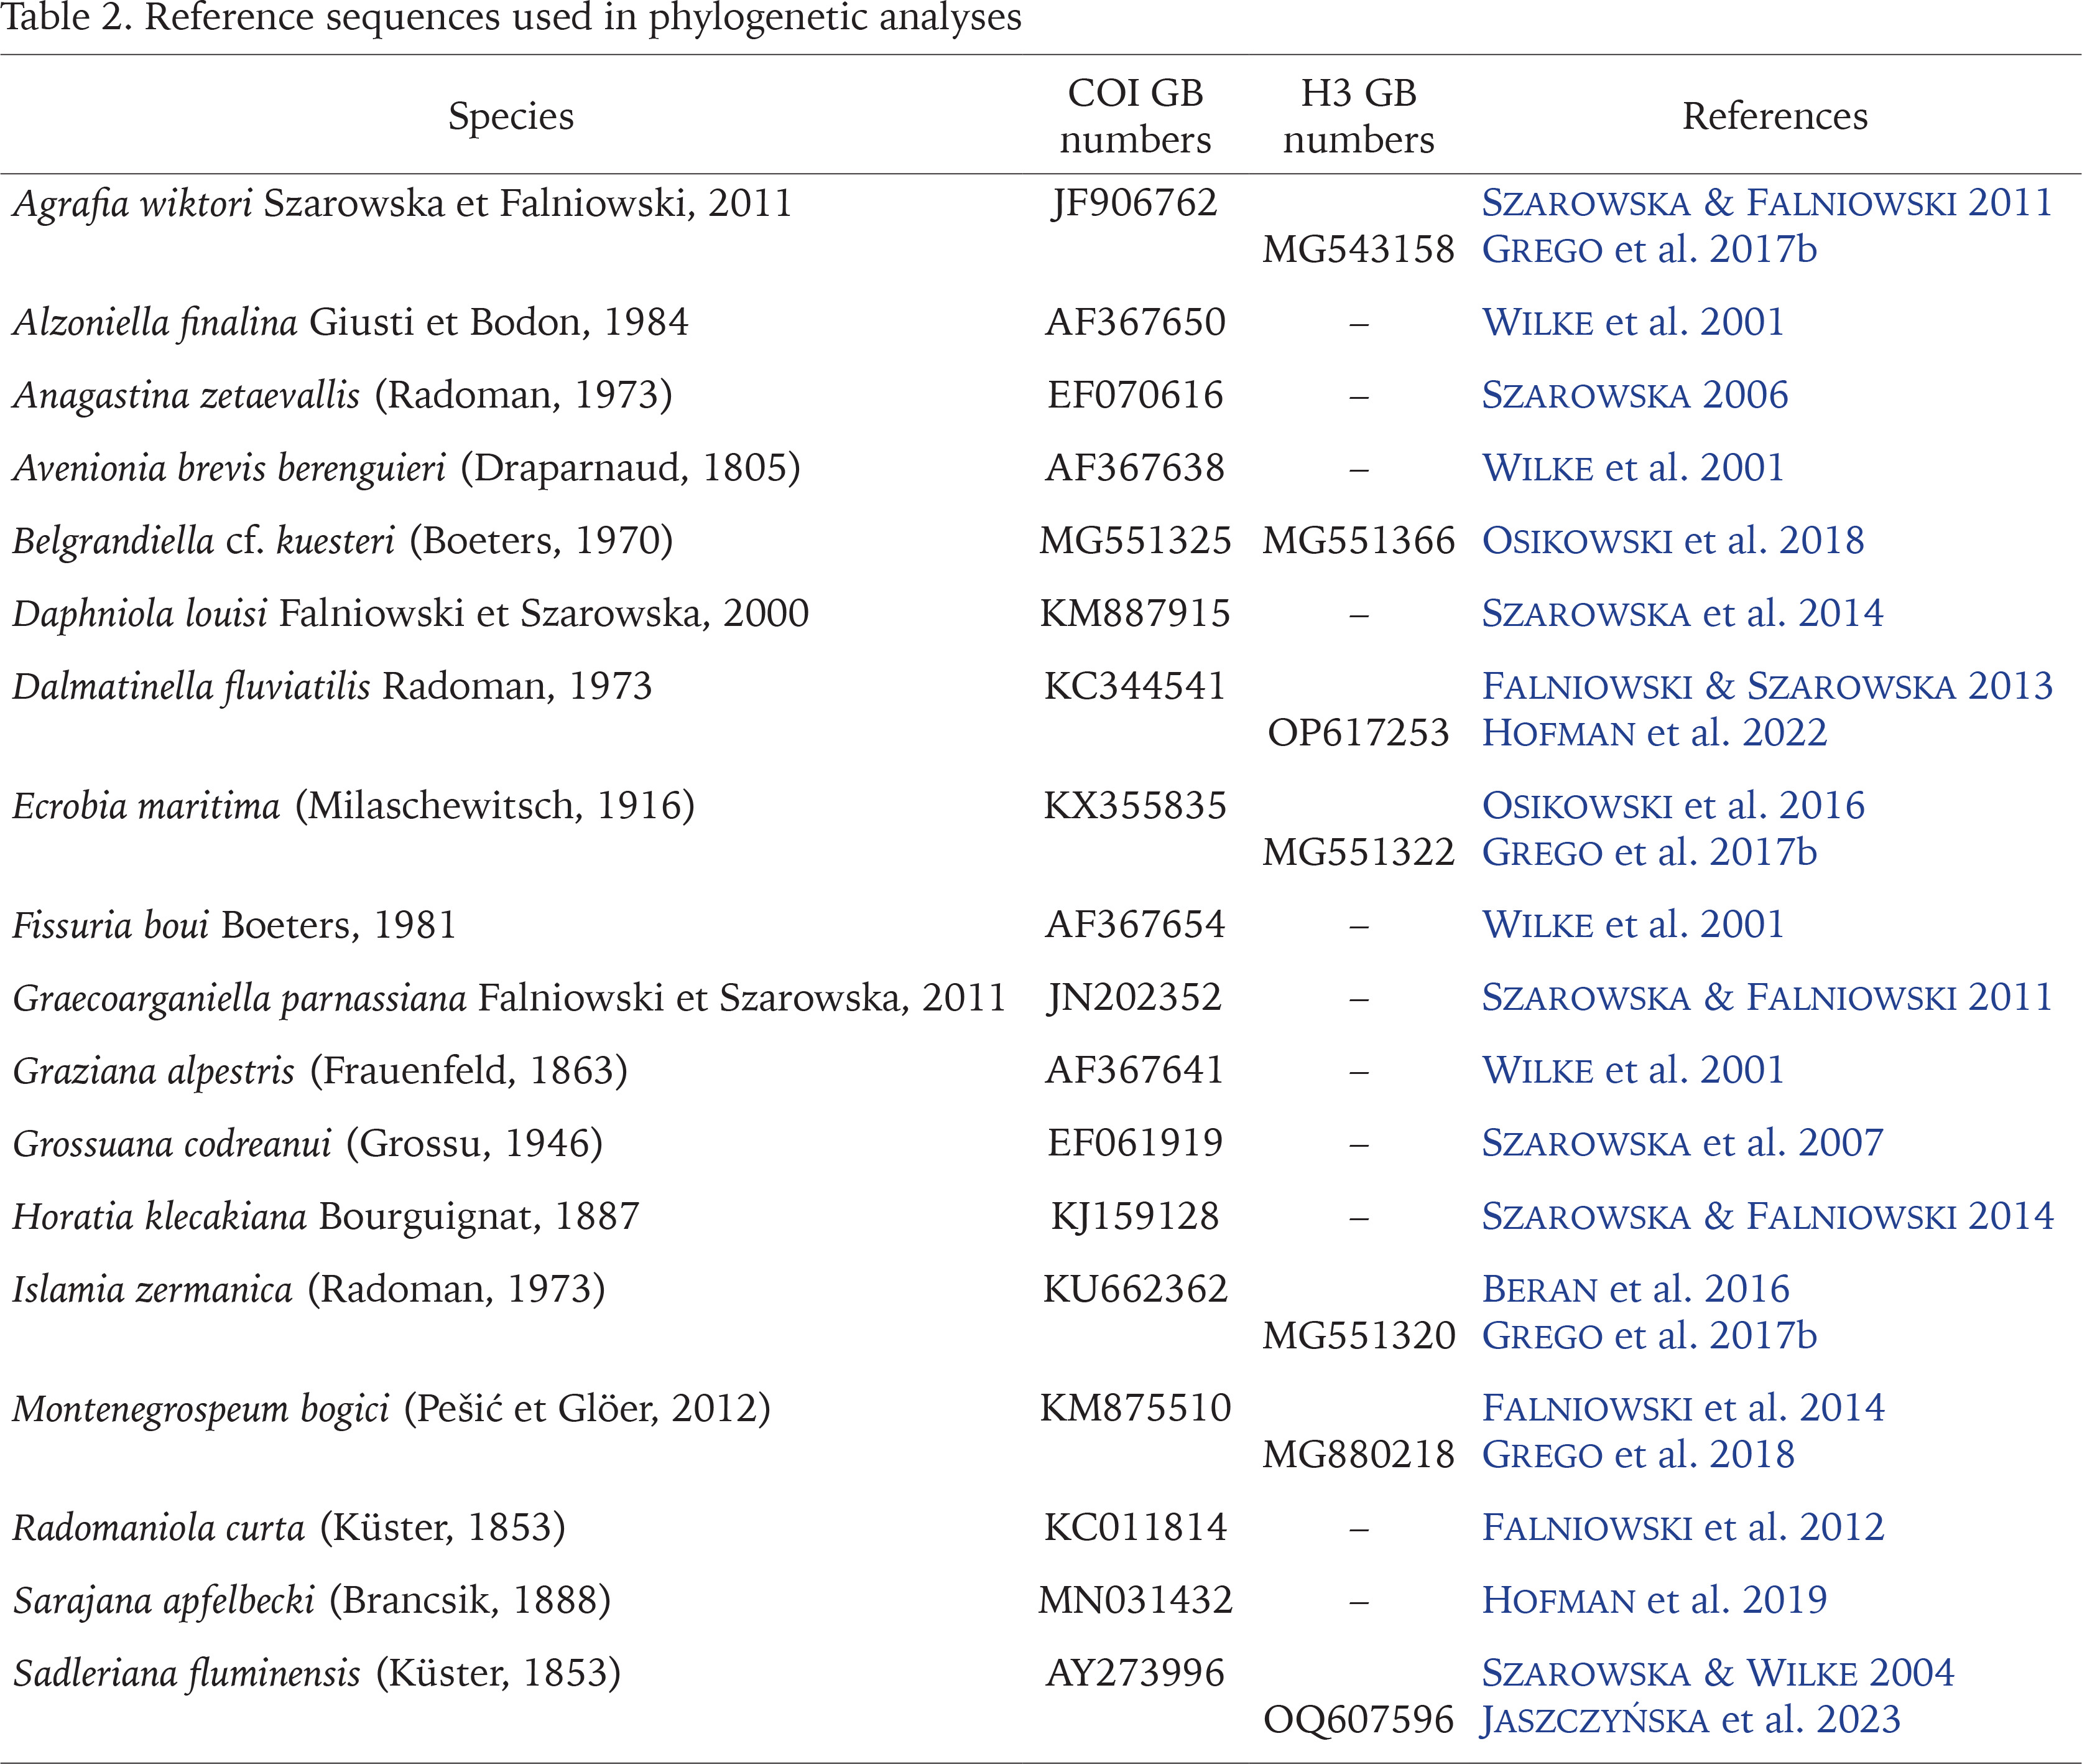The image size is (2082, 1764).
Task: Open the Szarowska & Wilke 2004 citation
Action: (x=1717, y=1673)
